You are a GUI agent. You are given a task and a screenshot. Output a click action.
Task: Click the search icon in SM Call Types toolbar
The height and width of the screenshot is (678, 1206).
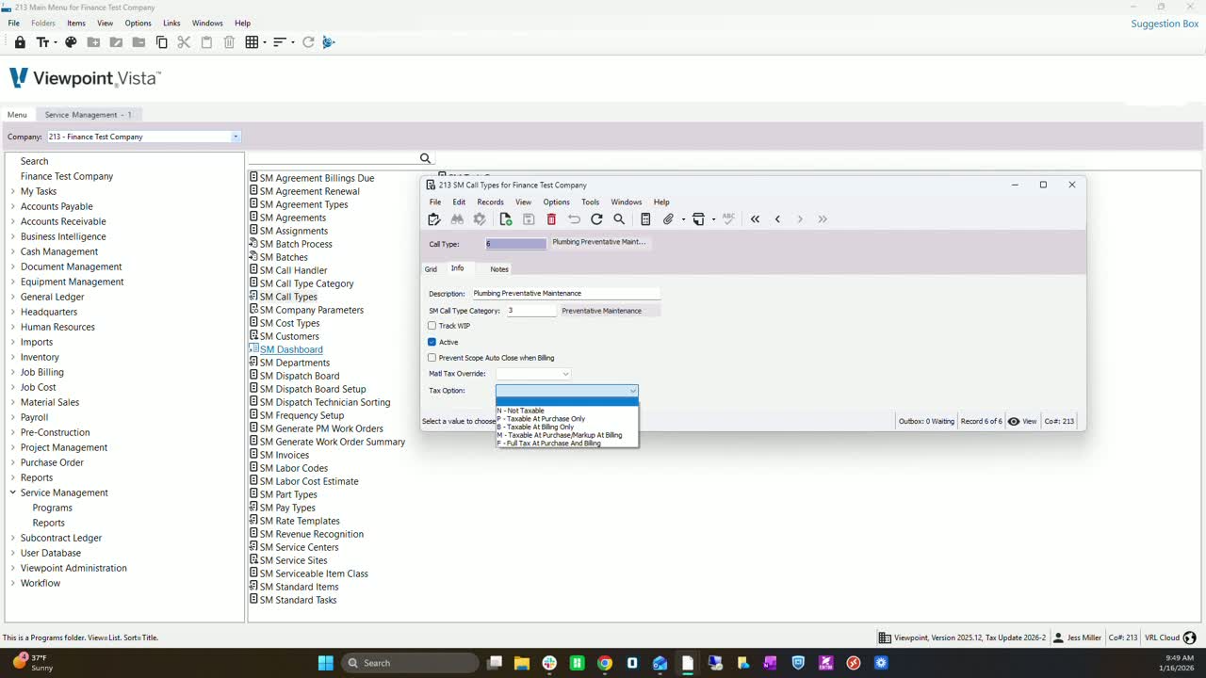619,219
